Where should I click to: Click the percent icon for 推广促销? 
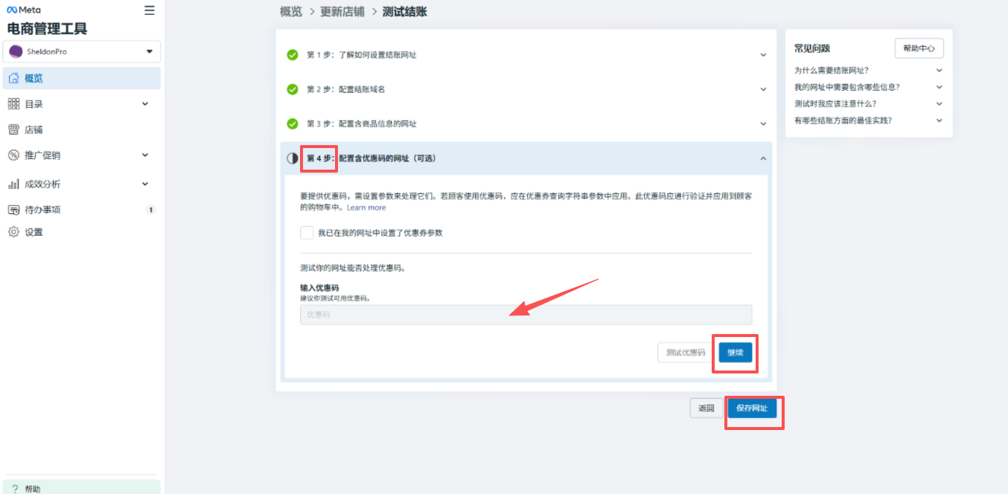click(x=13, y=155)
